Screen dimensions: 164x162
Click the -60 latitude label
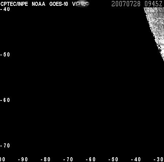(x=5, y=100)
